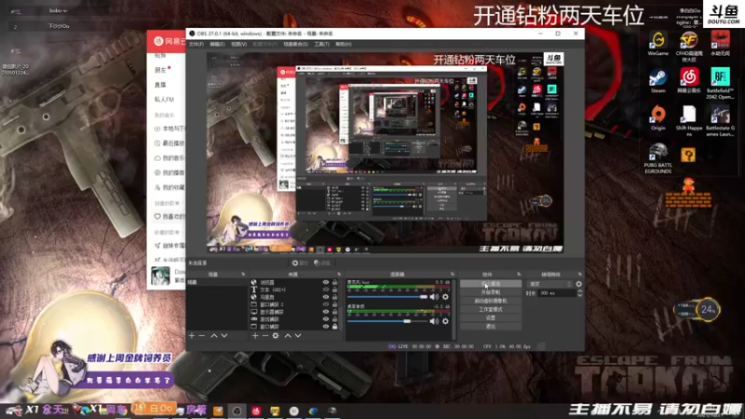Adjust 麦克风/Aux volume slider
Image resolution: width=745 pixels, height=419 pixels.
pos(387,297)
